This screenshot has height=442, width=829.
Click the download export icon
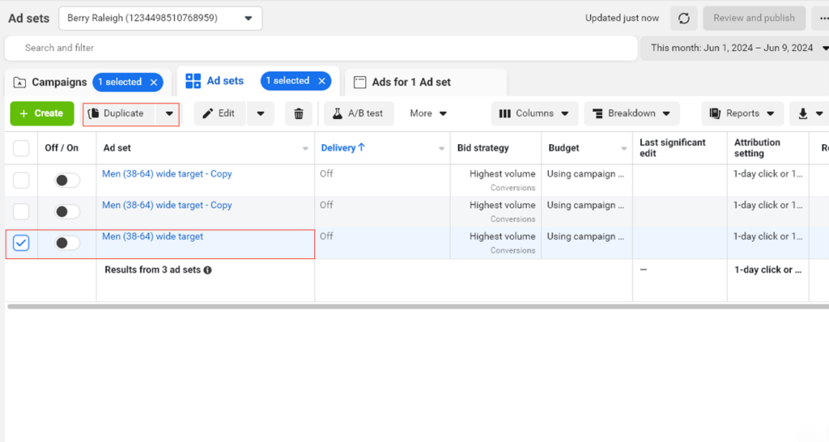[803, 113]
